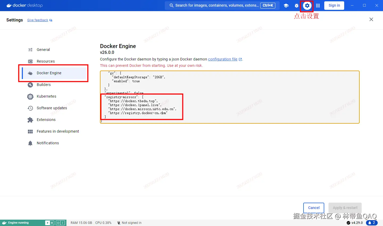Select the Builders wrench icon

click(x=30, y=85)
